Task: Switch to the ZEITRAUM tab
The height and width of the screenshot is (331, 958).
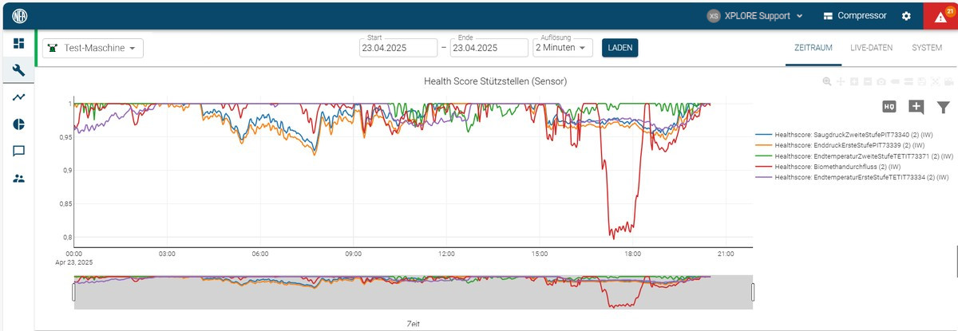Action: click(x=814, y=48)
